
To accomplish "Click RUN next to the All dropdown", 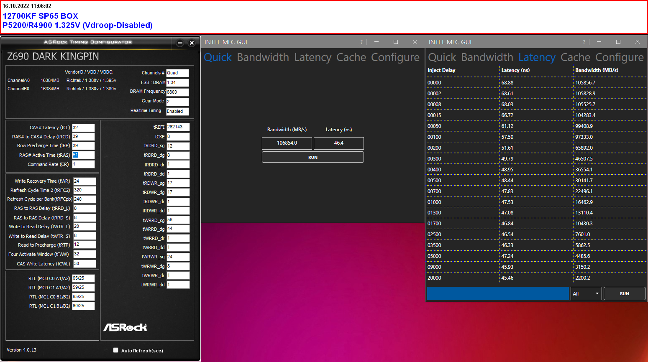I will 624,293.
